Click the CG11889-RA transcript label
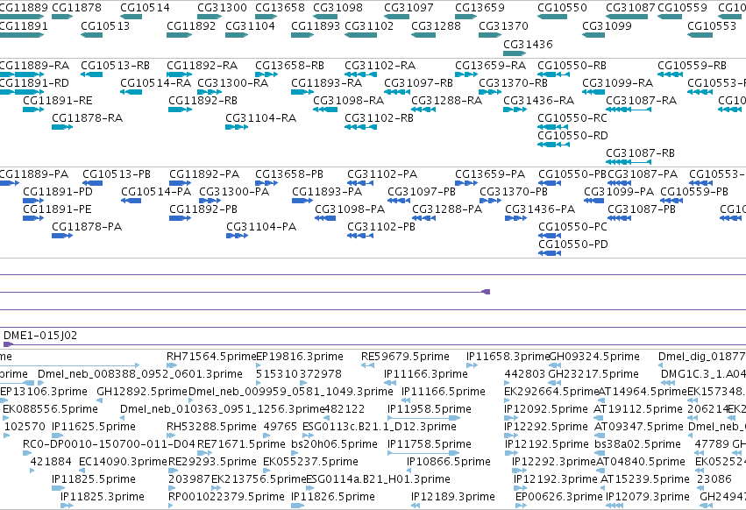The height and width of the screenshot is (510, 746). coord(34,65)
